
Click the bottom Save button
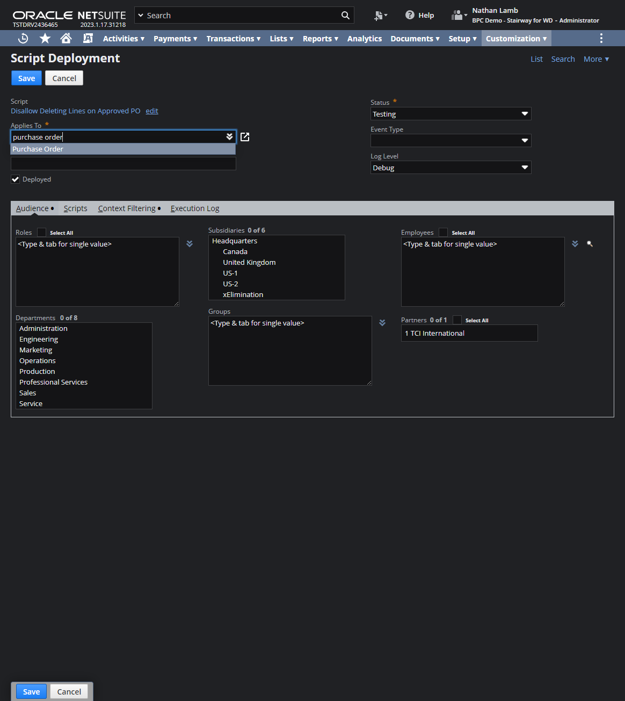tap(31, 691)
